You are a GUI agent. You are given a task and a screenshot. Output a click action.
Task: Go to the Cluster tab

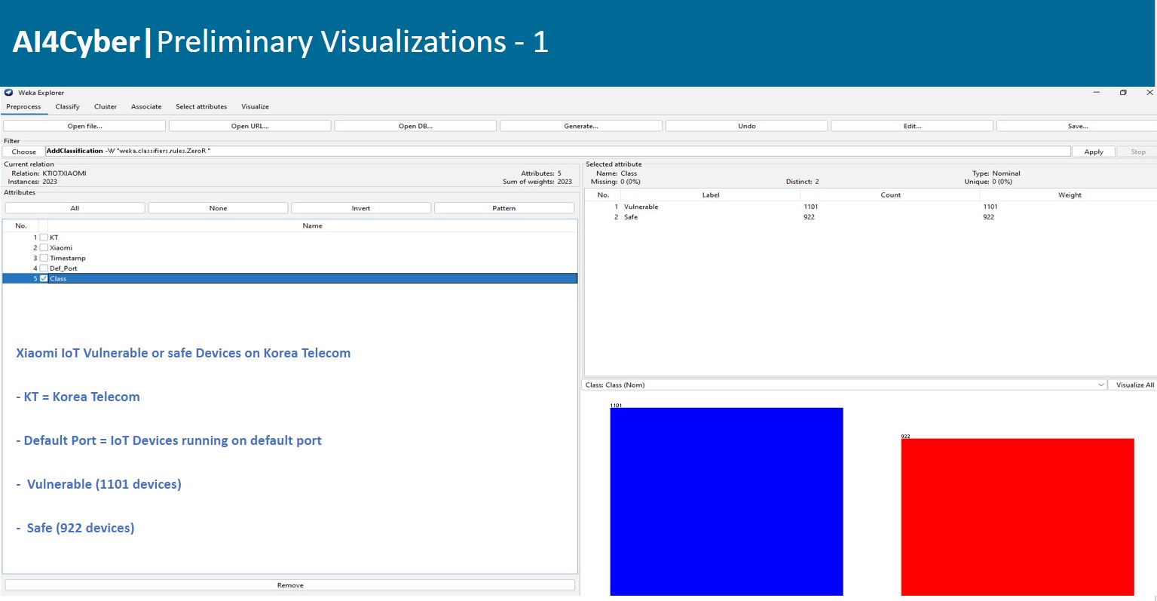[106, 106]
